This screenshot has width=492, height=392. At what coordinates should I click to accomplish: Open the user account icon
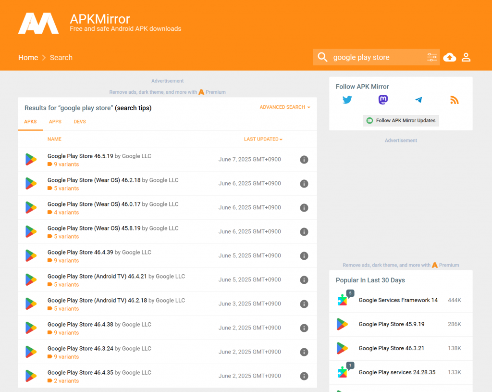(466, 57)
